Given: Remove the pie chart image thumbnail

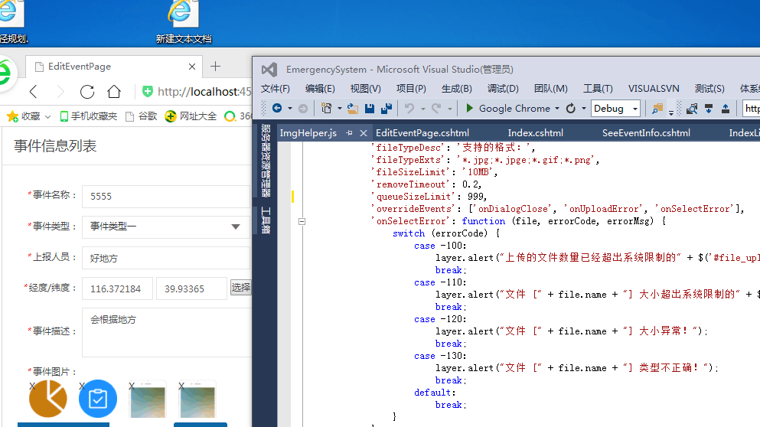Looking at the screenshot, I should [x=32, y=386].
